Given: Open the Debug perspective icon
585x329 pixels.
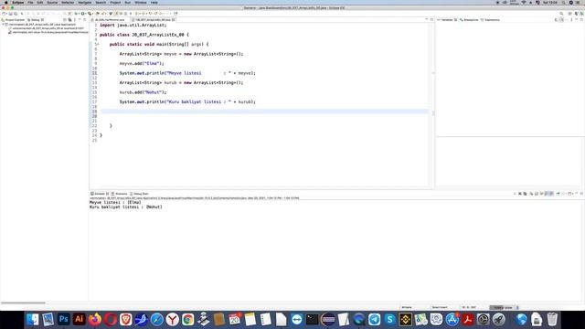Looking at the screenshot, I should click(582, 14).
